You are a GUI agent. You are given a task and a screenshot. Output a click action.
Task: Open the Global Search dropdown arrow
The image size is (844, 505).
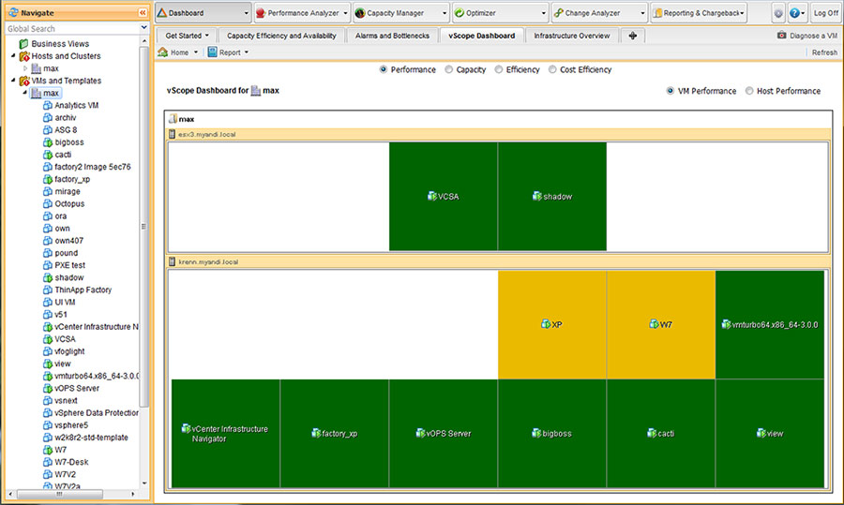143,28
